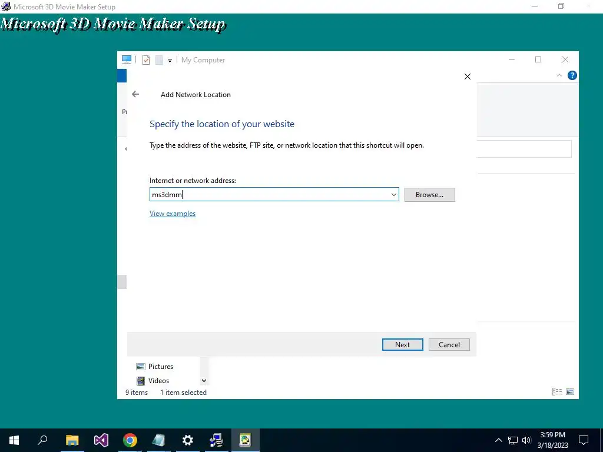Image resolution: width=603 pixels, height=452 pixels.
Task: Open Google Chrome from the taskbar
Action: (130, 440)
